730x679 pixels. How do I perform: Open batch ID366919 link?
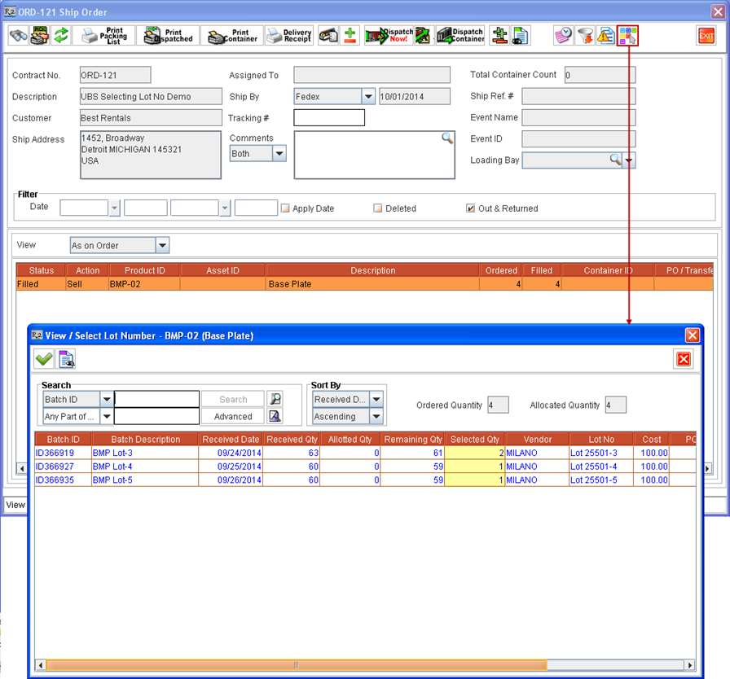(59, 452)
